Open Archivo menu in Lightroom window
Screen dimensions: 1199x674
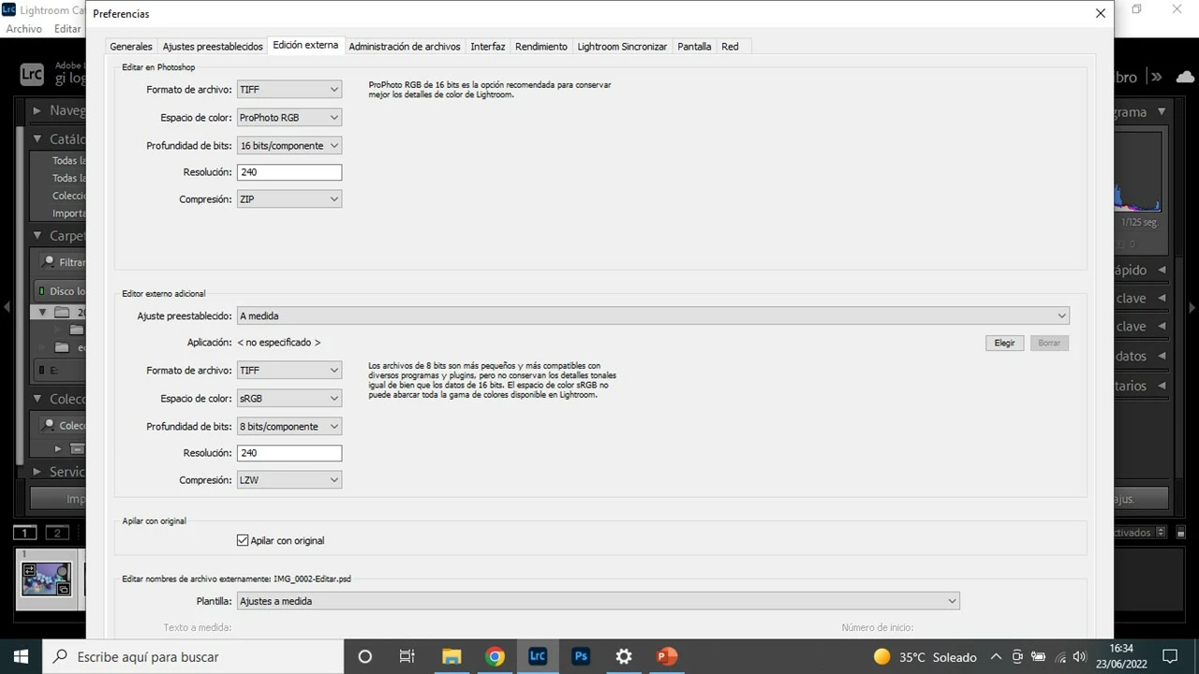(23, 29)
